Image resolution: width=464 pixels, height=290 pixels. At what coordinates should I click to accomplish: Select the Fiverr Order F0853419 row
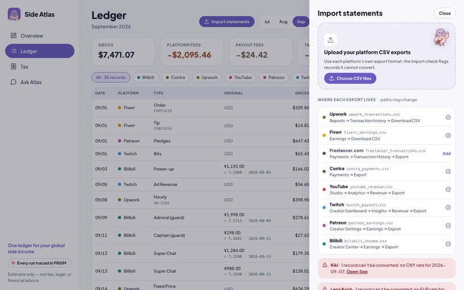pos(200,108)
